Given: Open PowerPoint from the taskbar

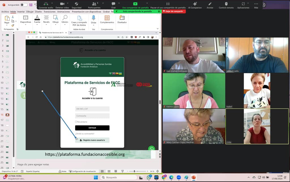Looking at the screenshot, I should point(194,177).
